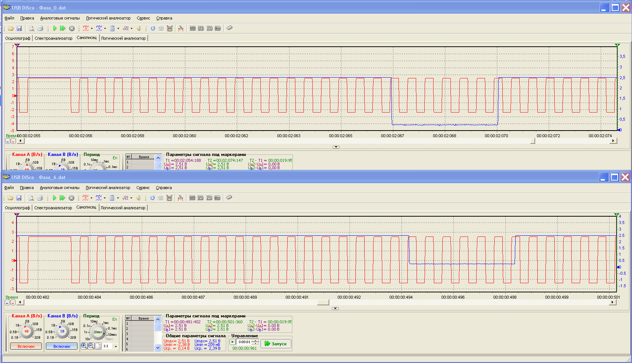
Task: Toggle 'En' label in Фаза_0 Период panel
Action: (115, 158)
